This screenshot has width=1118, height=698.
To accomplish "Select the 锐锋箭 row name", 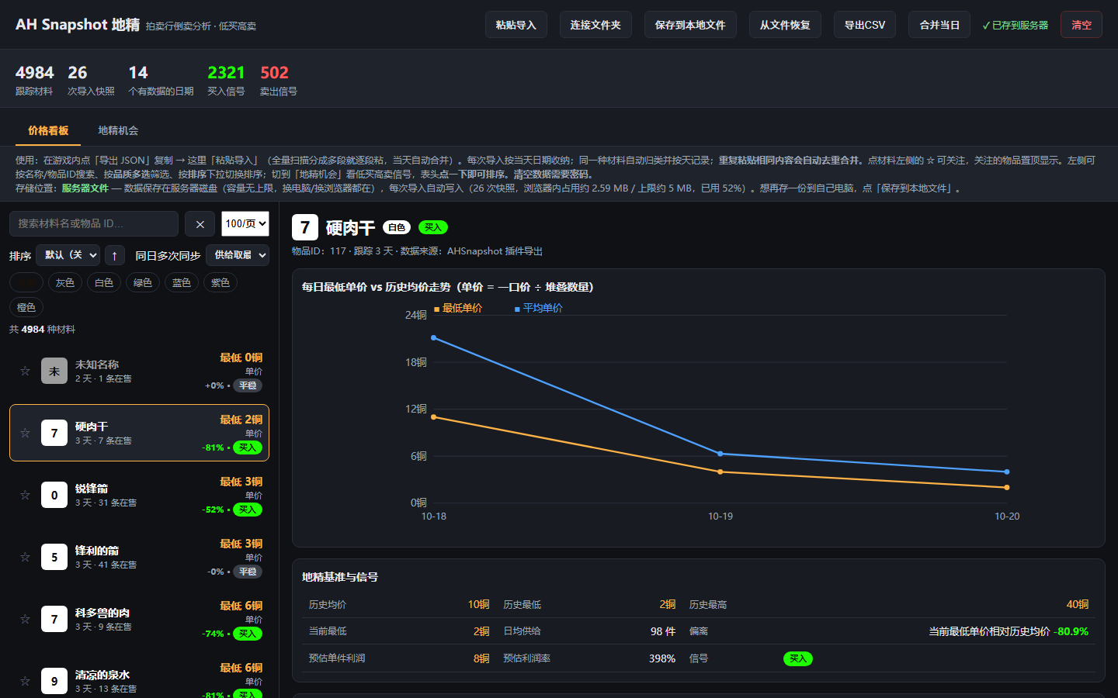I will (x=92, y=489).
